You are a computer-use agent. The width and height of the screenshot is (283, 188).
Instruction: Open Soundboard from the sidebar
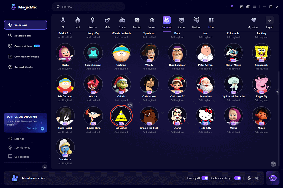pos(22,36)
